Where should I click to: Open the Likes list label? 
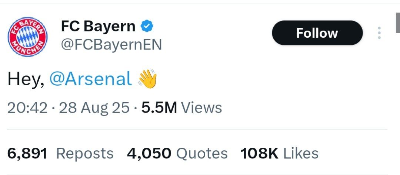[301, 154]
